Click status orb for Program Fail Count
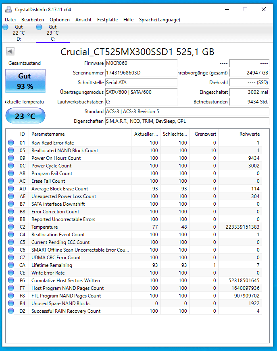Image resolution: width=277 pixels, height=351 pixels. click(11, 173)
